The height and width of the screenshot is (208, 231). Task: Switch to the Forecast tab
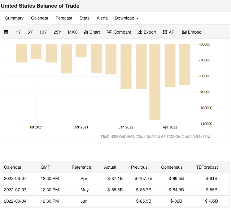[64, 18]
